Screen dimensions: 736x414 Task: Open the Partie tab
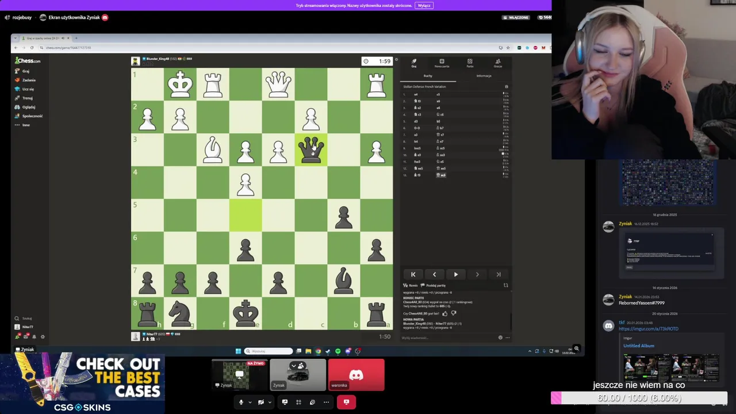pos(470,63)
